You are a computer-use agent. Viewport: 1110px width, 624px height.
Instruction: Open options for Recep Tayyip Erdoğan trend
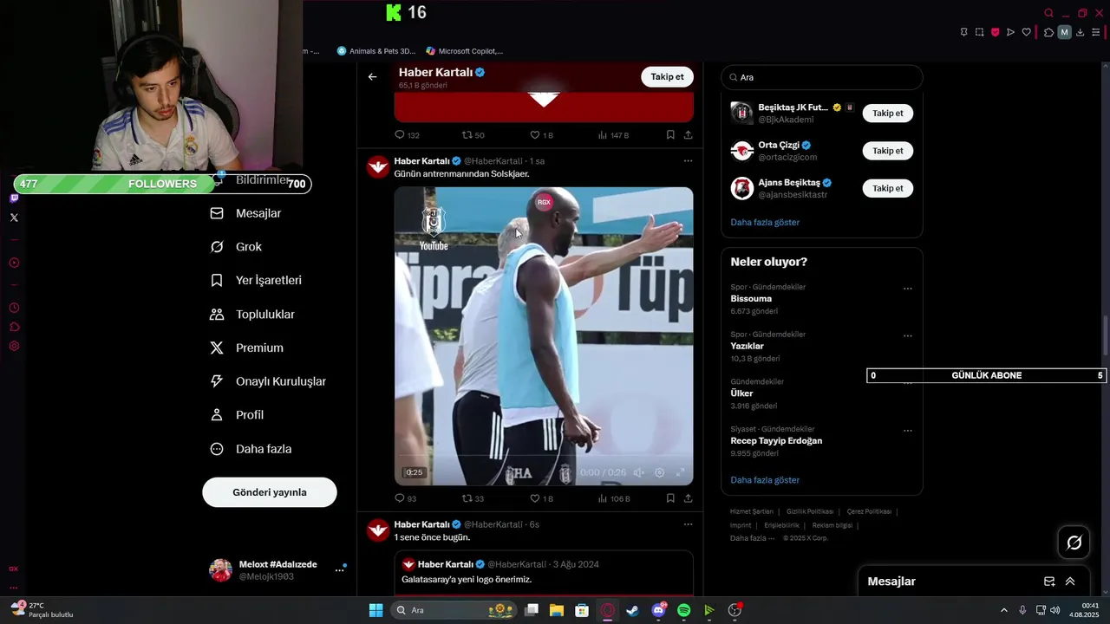coord(908,431)
